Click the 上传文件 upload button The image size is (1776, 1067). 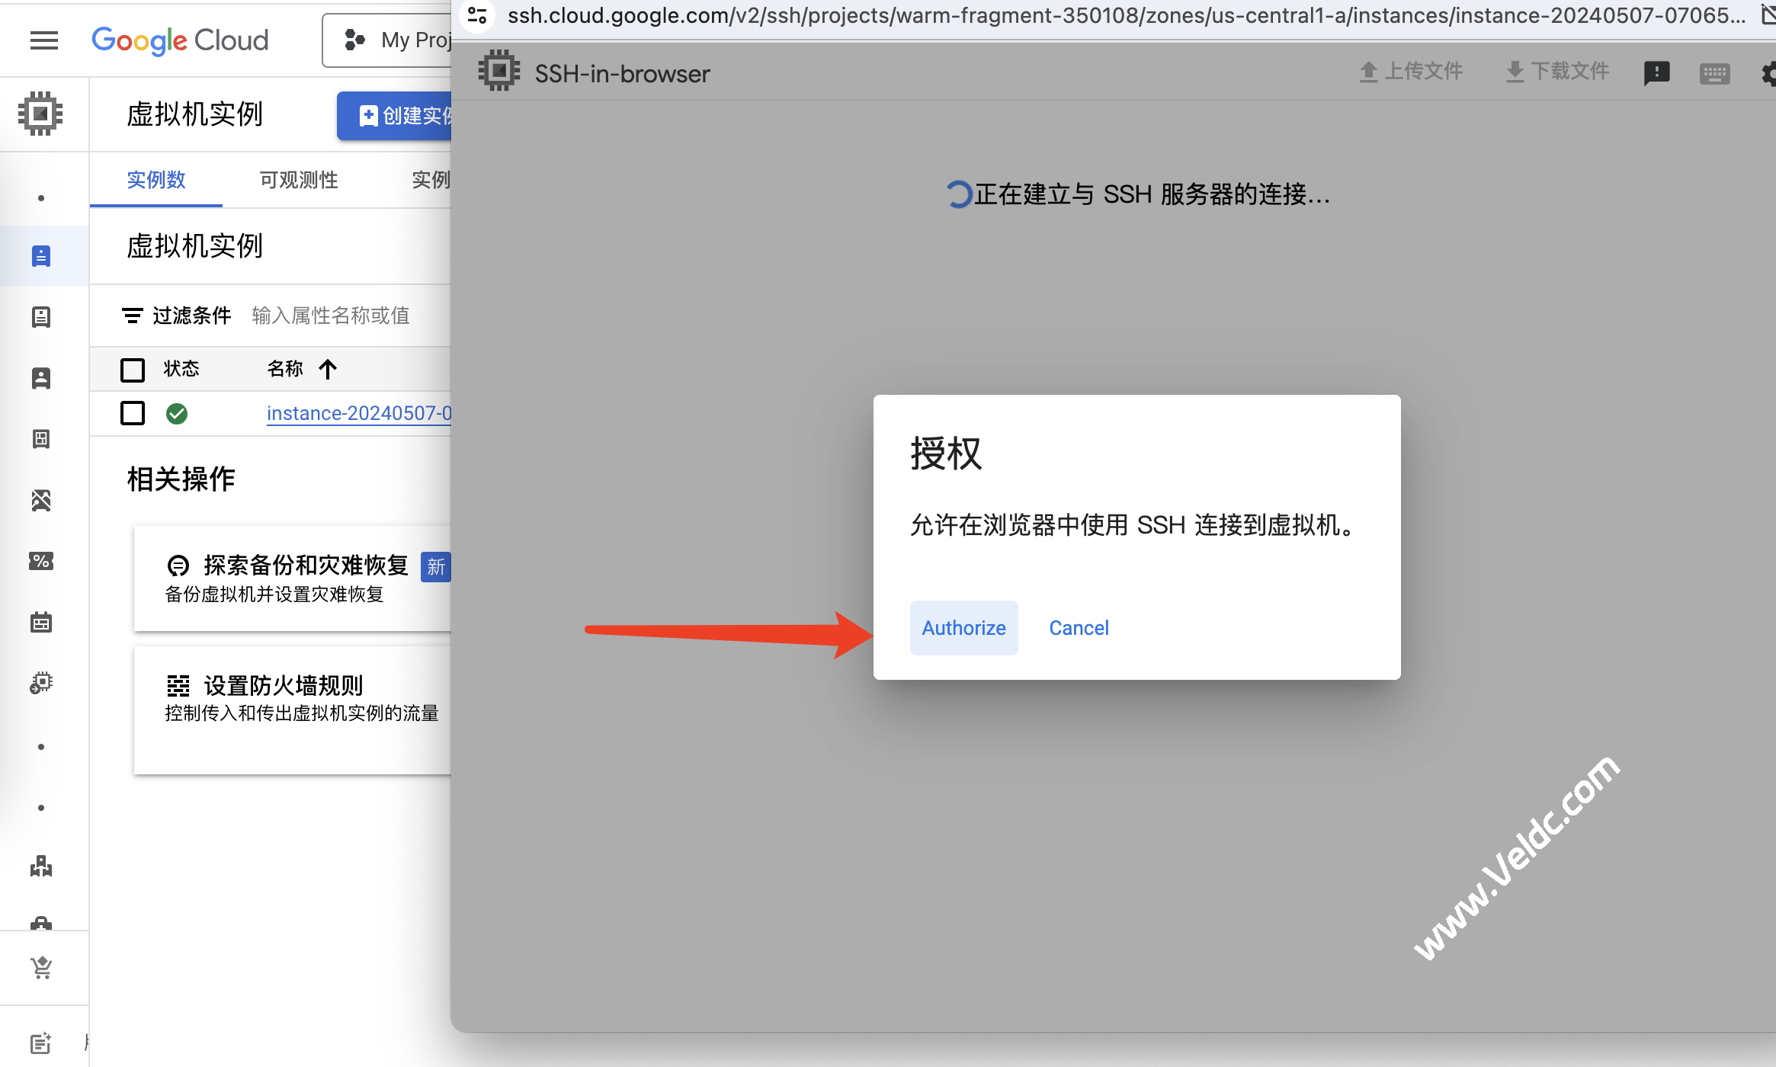pos(1411,72)
